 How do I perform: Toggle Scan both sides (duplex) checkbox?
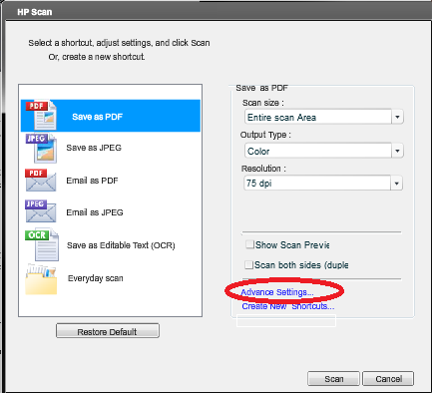click(248, 265)
